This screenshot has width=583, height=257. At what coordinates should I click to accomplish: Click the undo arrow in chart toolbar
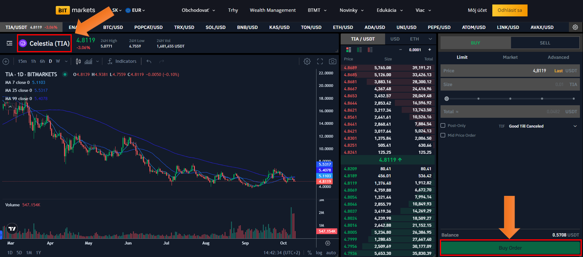pos(149,62)
